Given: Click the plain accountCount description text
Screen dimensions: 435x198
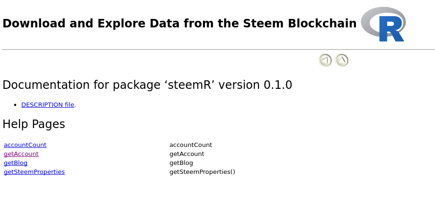Looking at the screenshot, I should pos(191,145).
